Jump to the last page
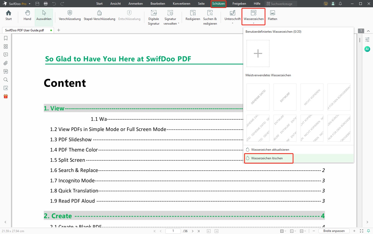Viewport: 373px width, 234px height. (199, 231)
